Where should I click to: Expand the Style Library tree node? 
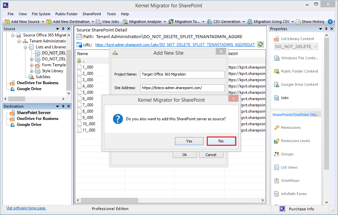(x=31, y=71)
